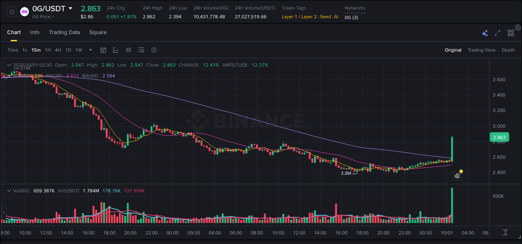Expand the chart to fullscreen

click(497, 32)
